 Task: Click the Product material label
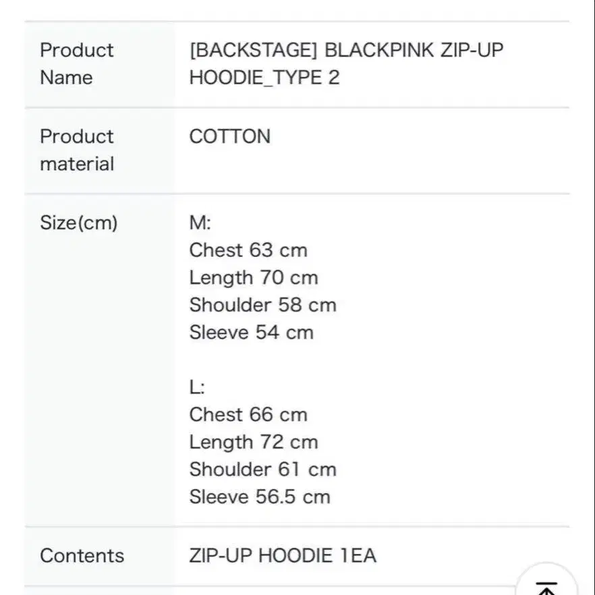[77, 150]
